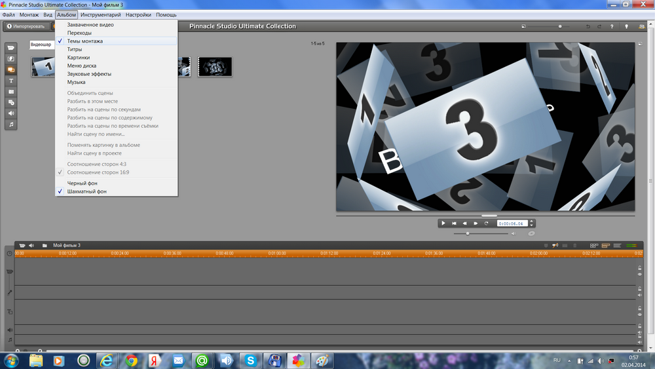The width and height of the screenshot is (655, 369).
Task: Choose Звуковые эффекты from Album menu
Action: [x=116, y=74]
